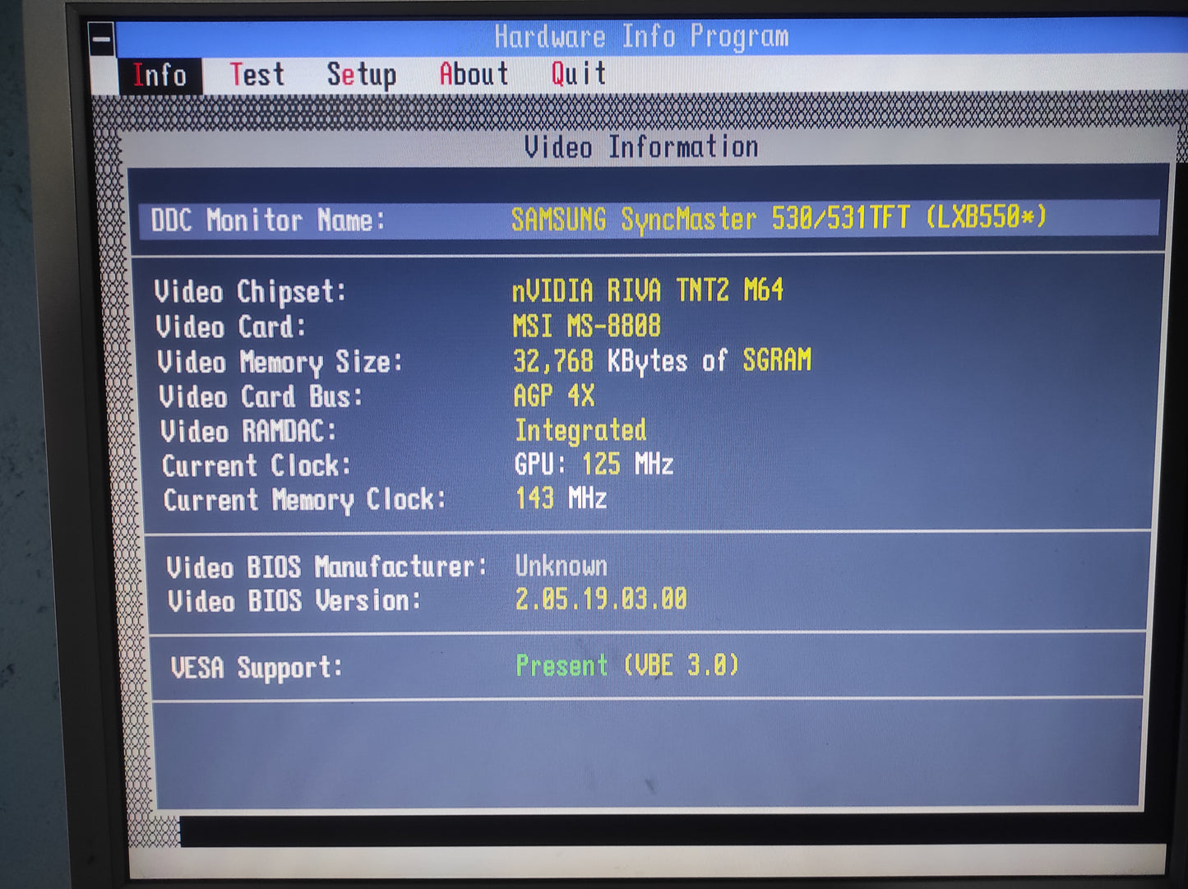Click the Video RAMDAC Integrated value
The image size is (1188, 889).
pos(580,430)
